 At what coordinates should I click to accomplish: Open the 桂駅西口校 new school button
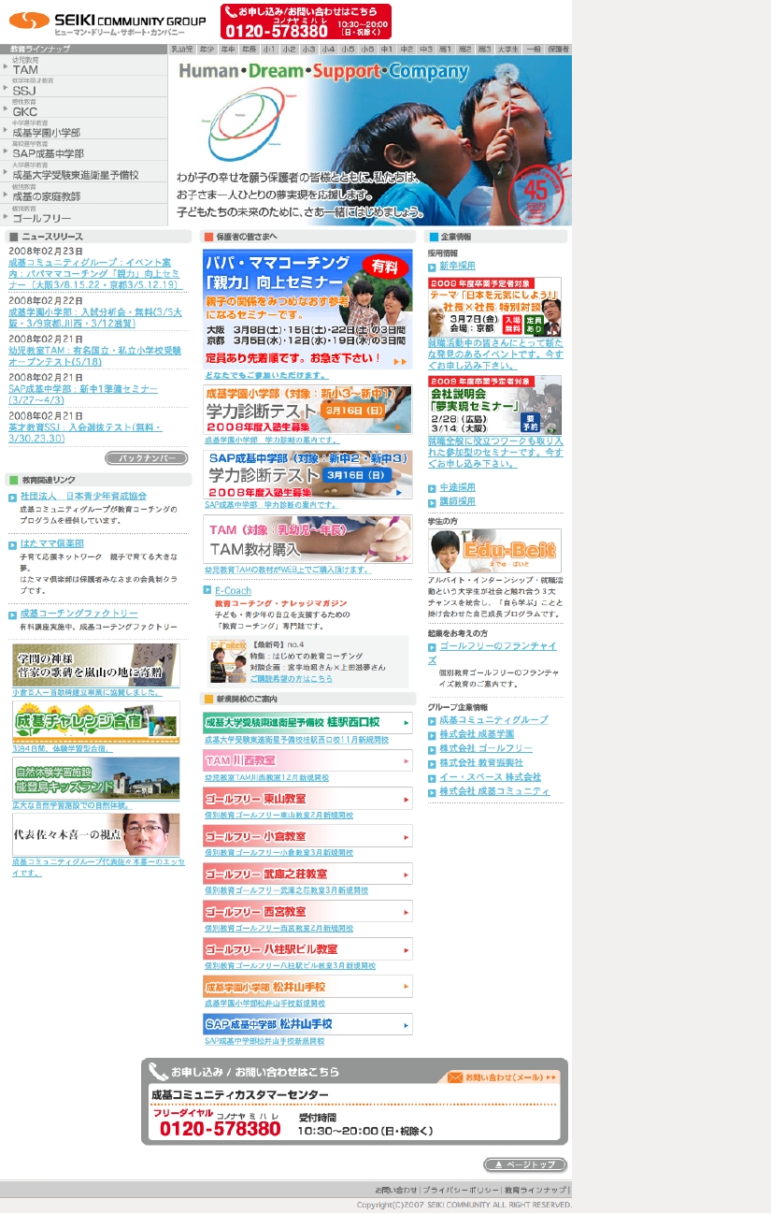pyautogui.click(x=307, y=722)
